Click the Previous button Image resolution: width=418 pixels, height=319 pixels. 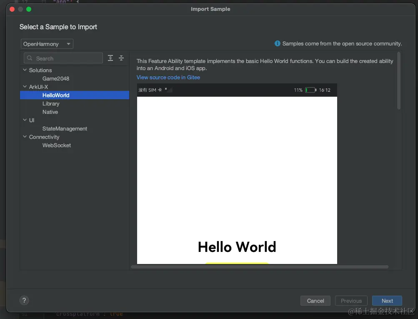(x=351, y=301)
